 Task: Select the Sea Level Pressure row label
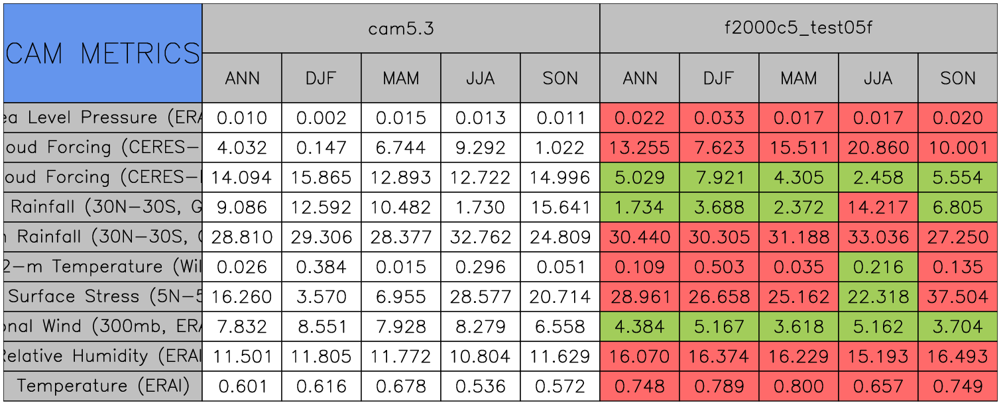[x=103, y=118]
